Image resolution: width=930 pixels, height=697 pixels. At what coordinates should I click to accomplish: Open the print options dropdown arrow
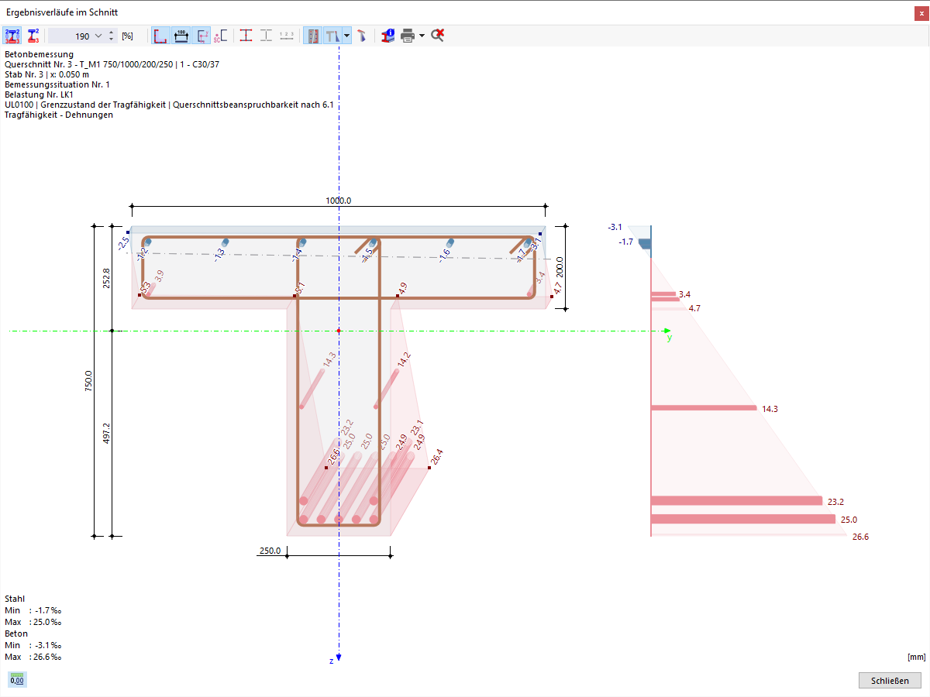click(422, 36)
